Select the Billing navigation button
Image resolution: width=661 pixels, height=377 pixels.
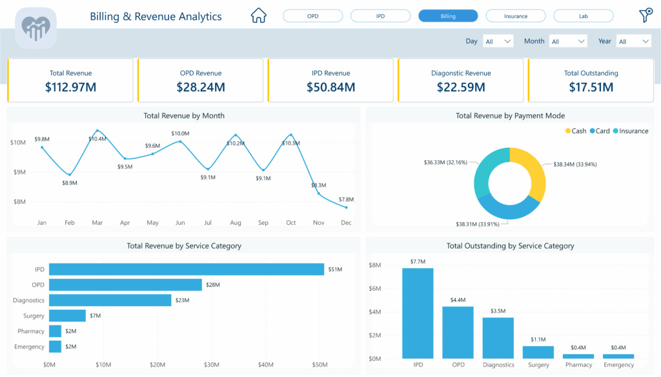click(x=448, y=15)
